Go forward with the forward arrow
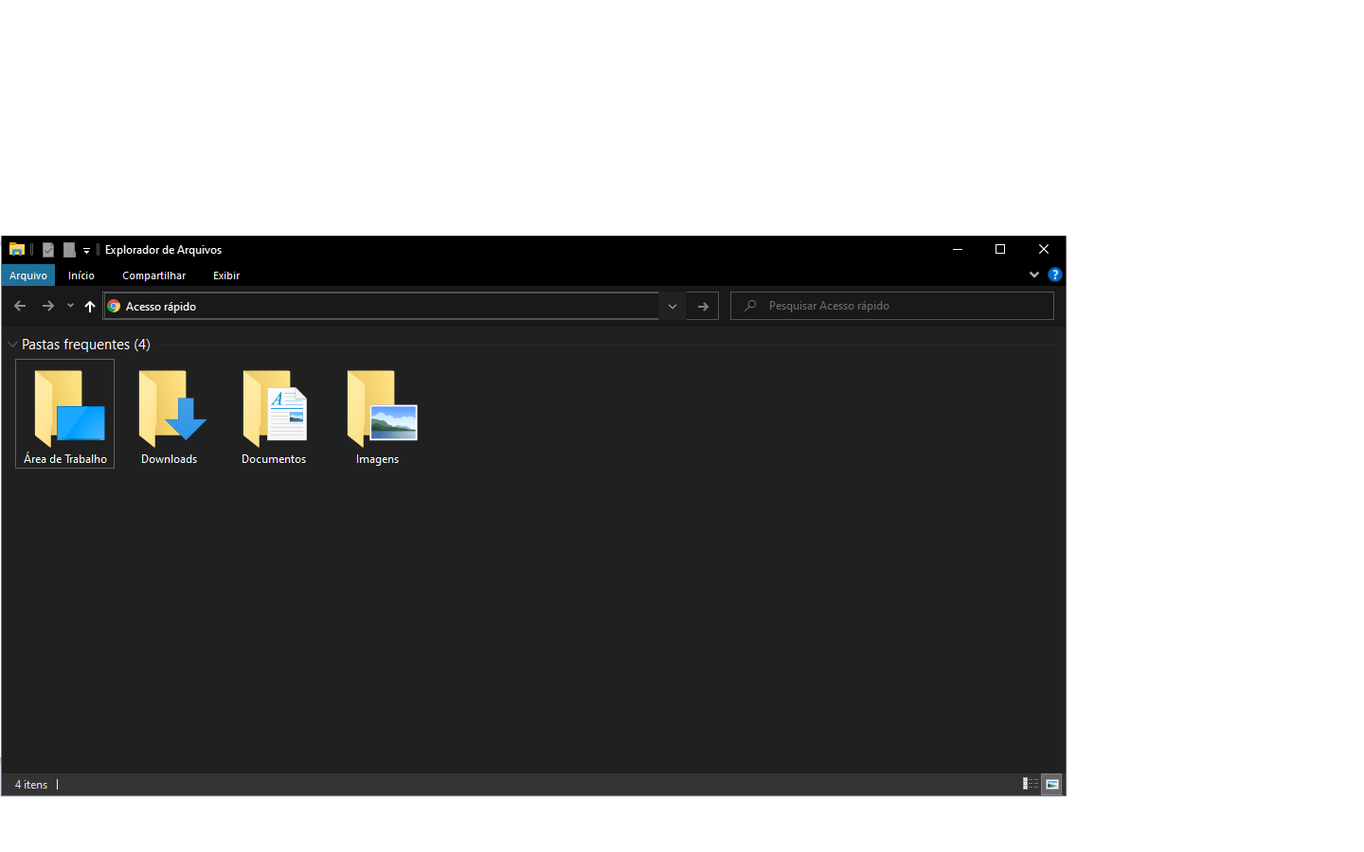The image size is (1364, 852). click(x=48, y=306)
